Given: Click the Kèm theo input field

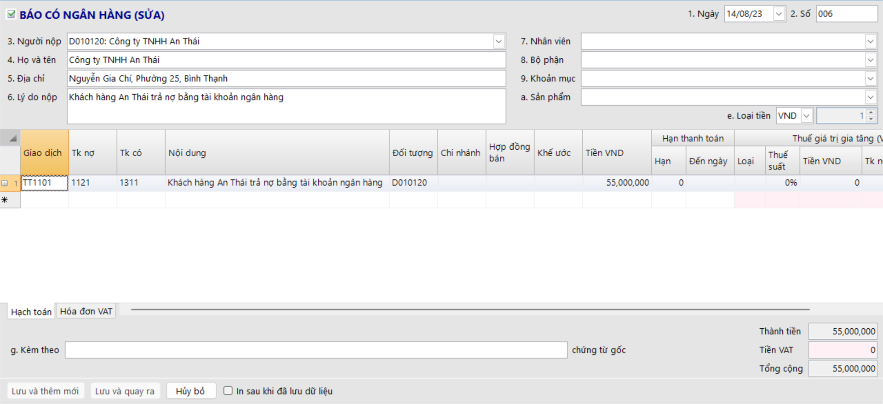Looking at the screenshot, I should point(315,350).
